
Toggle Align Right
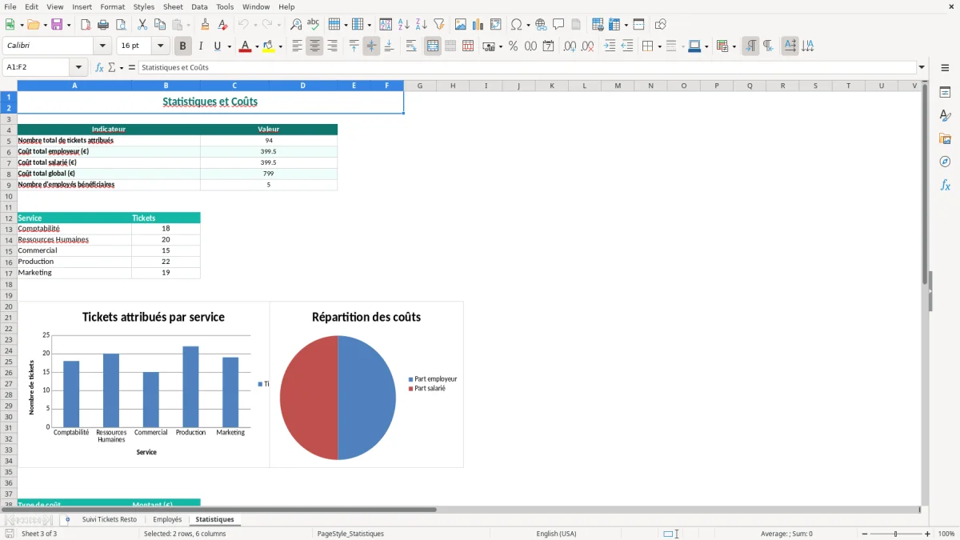pyautogui.click(x=333, y=46)
